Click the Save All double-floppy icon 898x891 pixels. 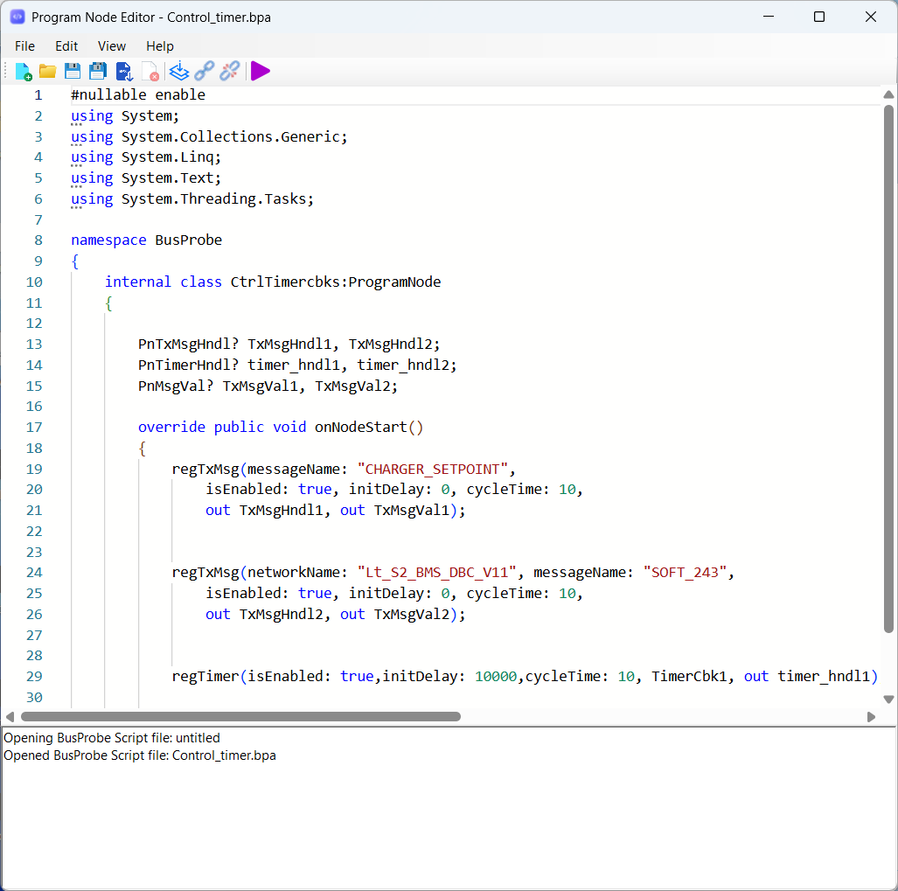98,72
